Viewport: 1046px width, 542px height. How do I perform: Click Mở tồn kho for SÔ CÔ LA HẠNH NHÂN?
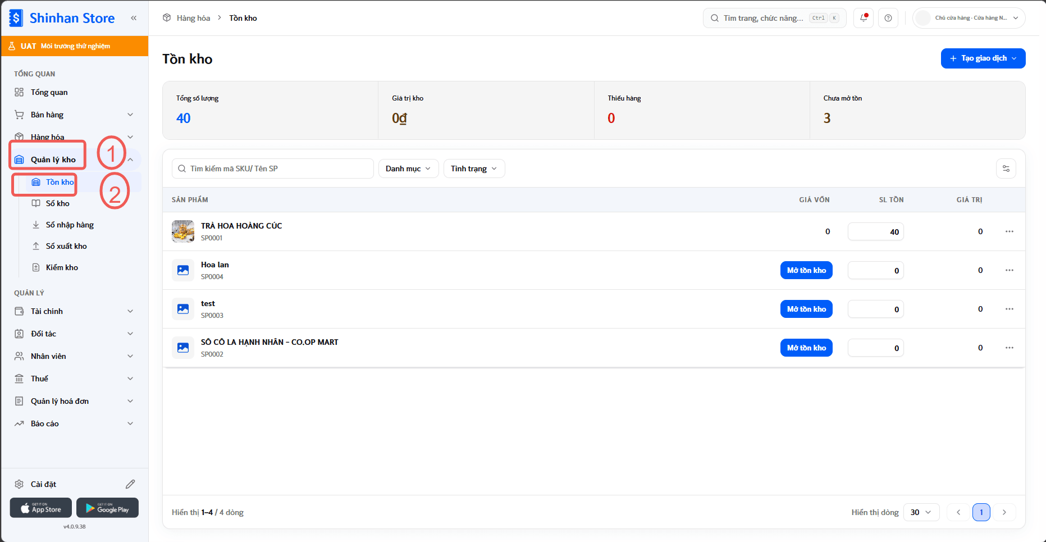(806, 348)
